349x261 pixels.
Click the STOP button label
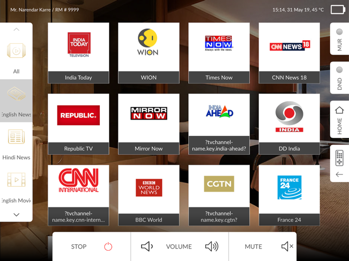pos(79,246)
